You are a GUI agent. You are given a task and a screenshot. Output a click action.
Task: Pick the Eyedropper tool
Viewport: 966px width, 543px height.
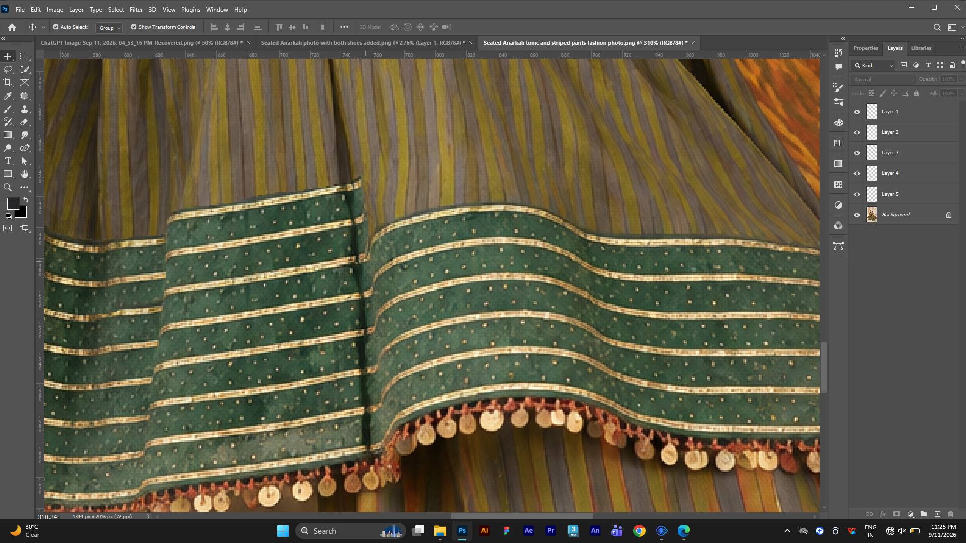8,96
